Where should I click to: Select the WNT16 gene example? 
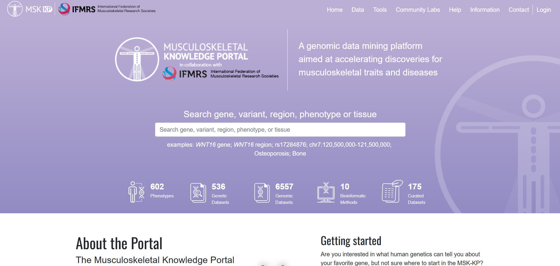(214, 145)
